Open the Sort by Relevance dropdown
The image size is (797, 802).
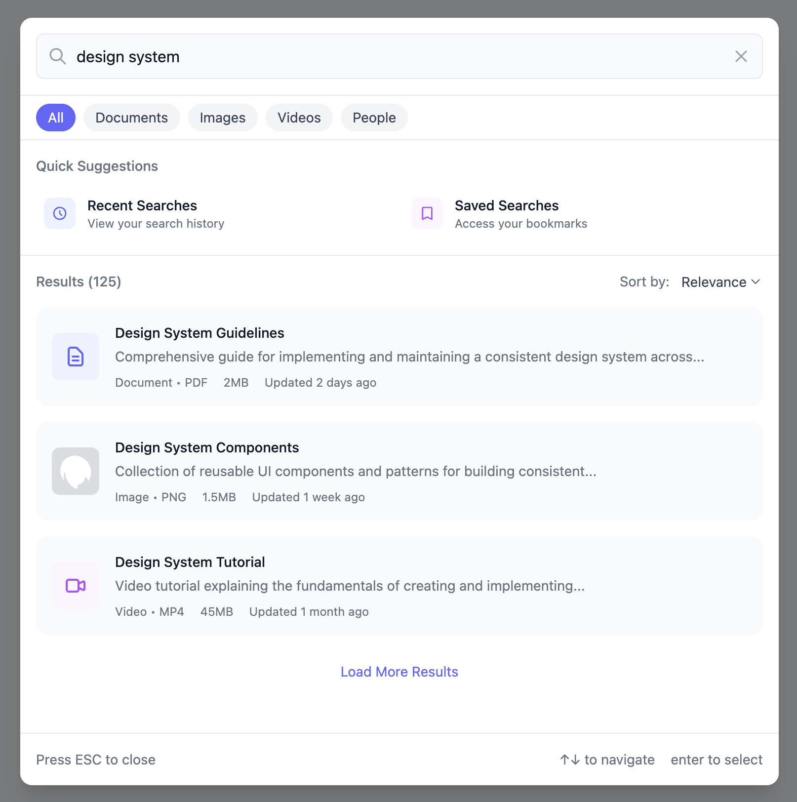721,282
